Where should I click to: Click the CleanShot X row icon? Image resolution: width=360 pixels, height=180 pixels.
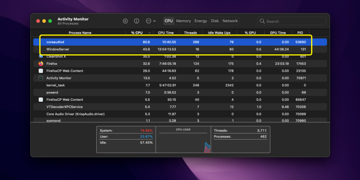(41, 57)
